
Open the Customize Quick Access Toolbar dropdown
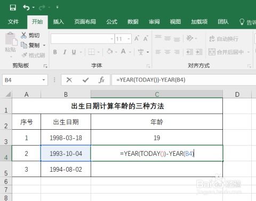(x=57, y=7)
